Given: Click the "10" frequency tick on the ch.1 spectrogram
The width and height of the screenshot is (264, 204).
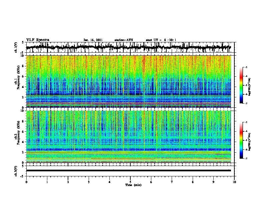Looking at the screenshot, I should (22, 56).
